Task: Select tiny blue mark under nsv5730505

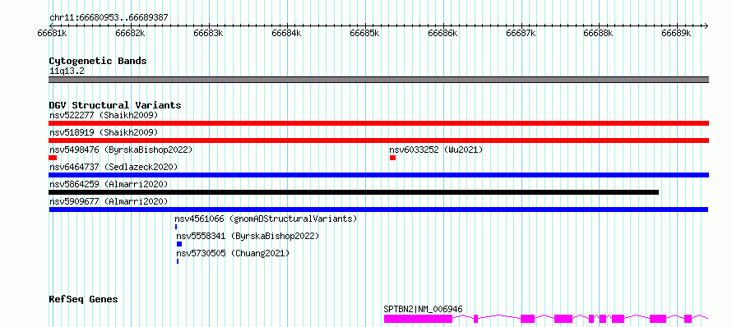Action: coord(178,261)
